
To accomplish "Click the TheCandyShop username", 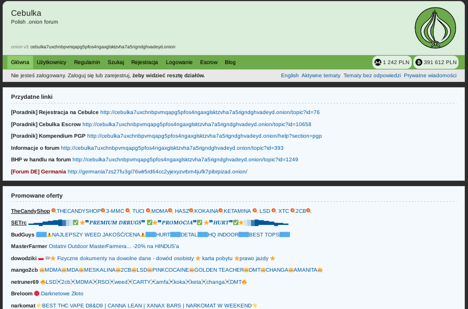I will (x=30, y=211).
